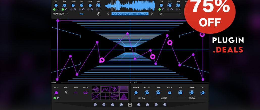260x110 pixels.
Task: Click the VIEW path icon
Action: click(76, 93)
